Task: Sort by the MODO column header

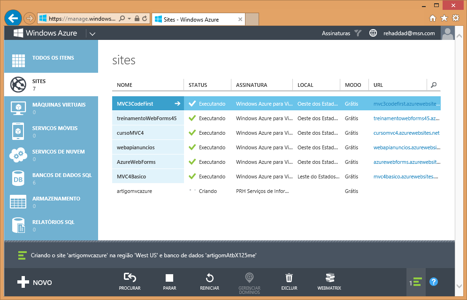Action: [353, 85]
